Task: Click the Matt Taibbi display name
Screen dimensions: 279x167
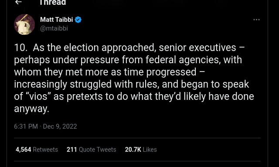Action: [56, 20]
